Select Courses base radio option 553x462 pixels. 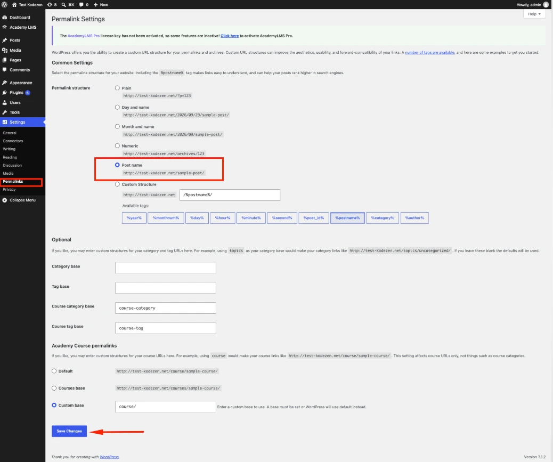click(54, 388)
